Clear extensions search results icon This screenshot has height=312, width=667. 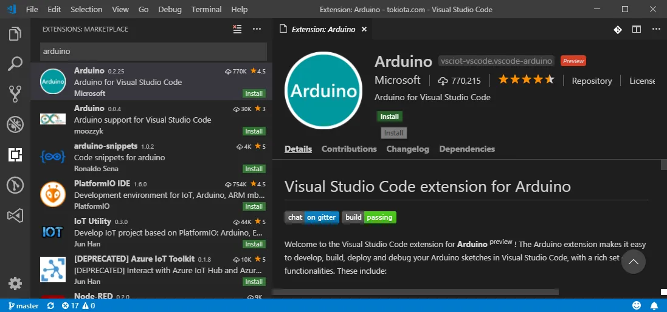237,29
